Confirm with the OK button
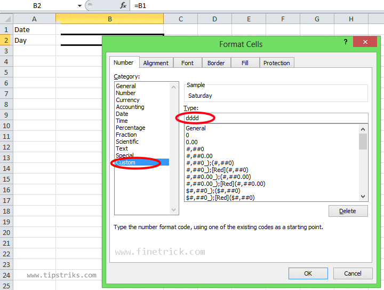Image resolution: width=384 pixels, height=290 pixels. point(308,273)
